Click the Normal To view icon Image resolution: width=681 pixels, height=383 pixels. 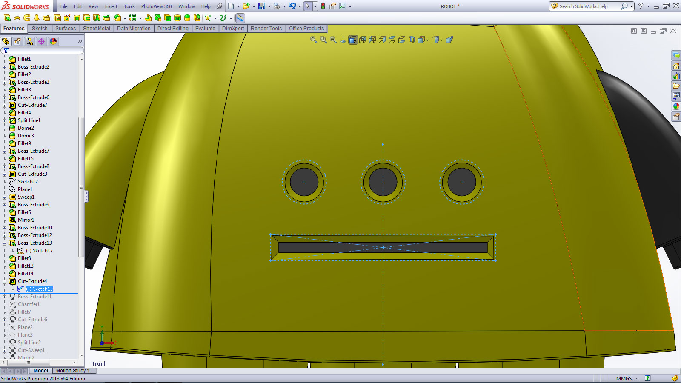(343, 40)
